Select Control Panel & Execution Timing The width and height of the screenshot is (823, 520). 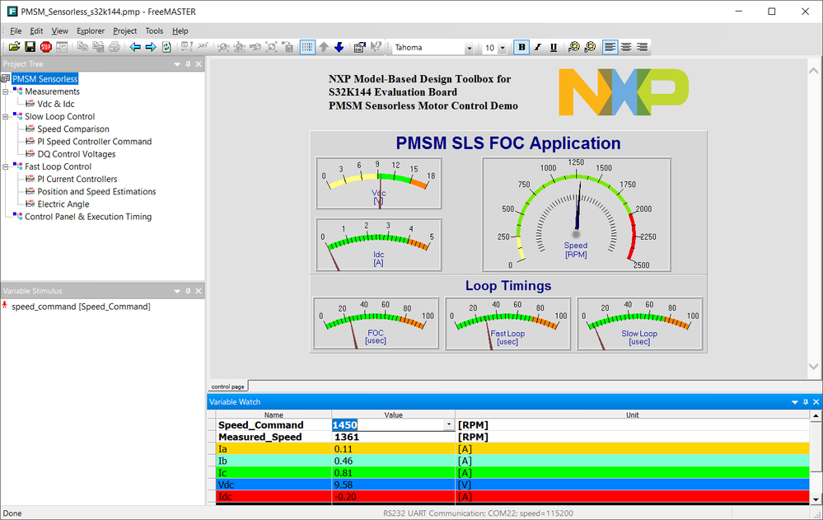tap(88, 217)
